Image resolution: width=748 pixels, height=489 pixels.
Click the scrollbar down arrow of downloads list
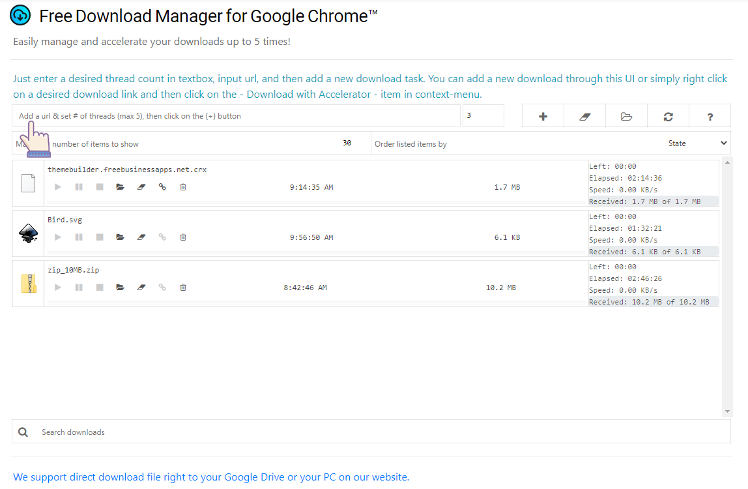pos(727,411)
